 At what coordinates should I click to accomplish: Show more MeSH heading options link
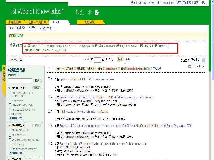pos(16,118)
